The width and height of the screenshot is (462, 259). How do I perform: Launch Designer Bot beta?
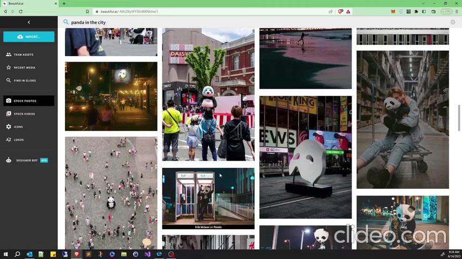tap(29, 160)
